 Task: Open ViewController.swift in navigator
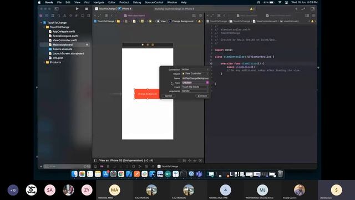tap(63, 40)
